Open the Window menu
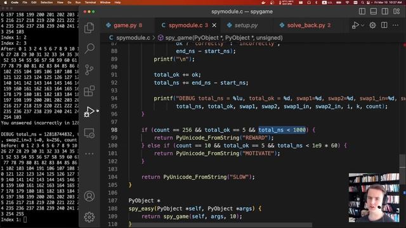 [x=105, y=3]
